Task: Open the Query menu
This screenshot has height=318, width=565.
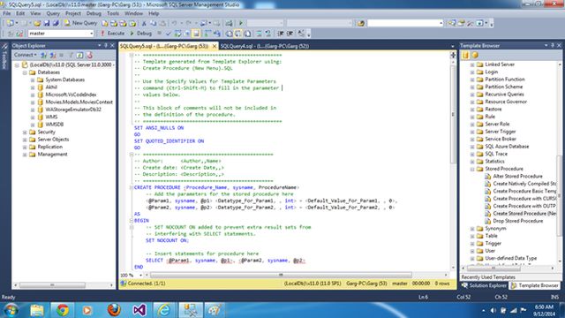Action: point(53,13)
